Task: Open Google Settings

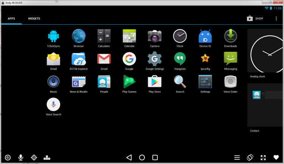Action: coord(154,61)
